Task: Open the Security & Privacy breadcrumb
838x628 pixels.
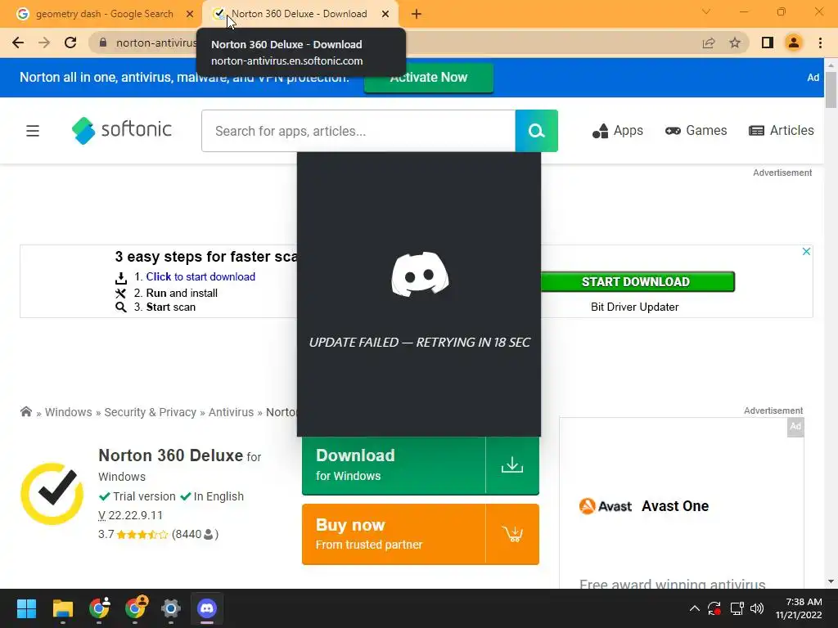Action: coord(151,412)
